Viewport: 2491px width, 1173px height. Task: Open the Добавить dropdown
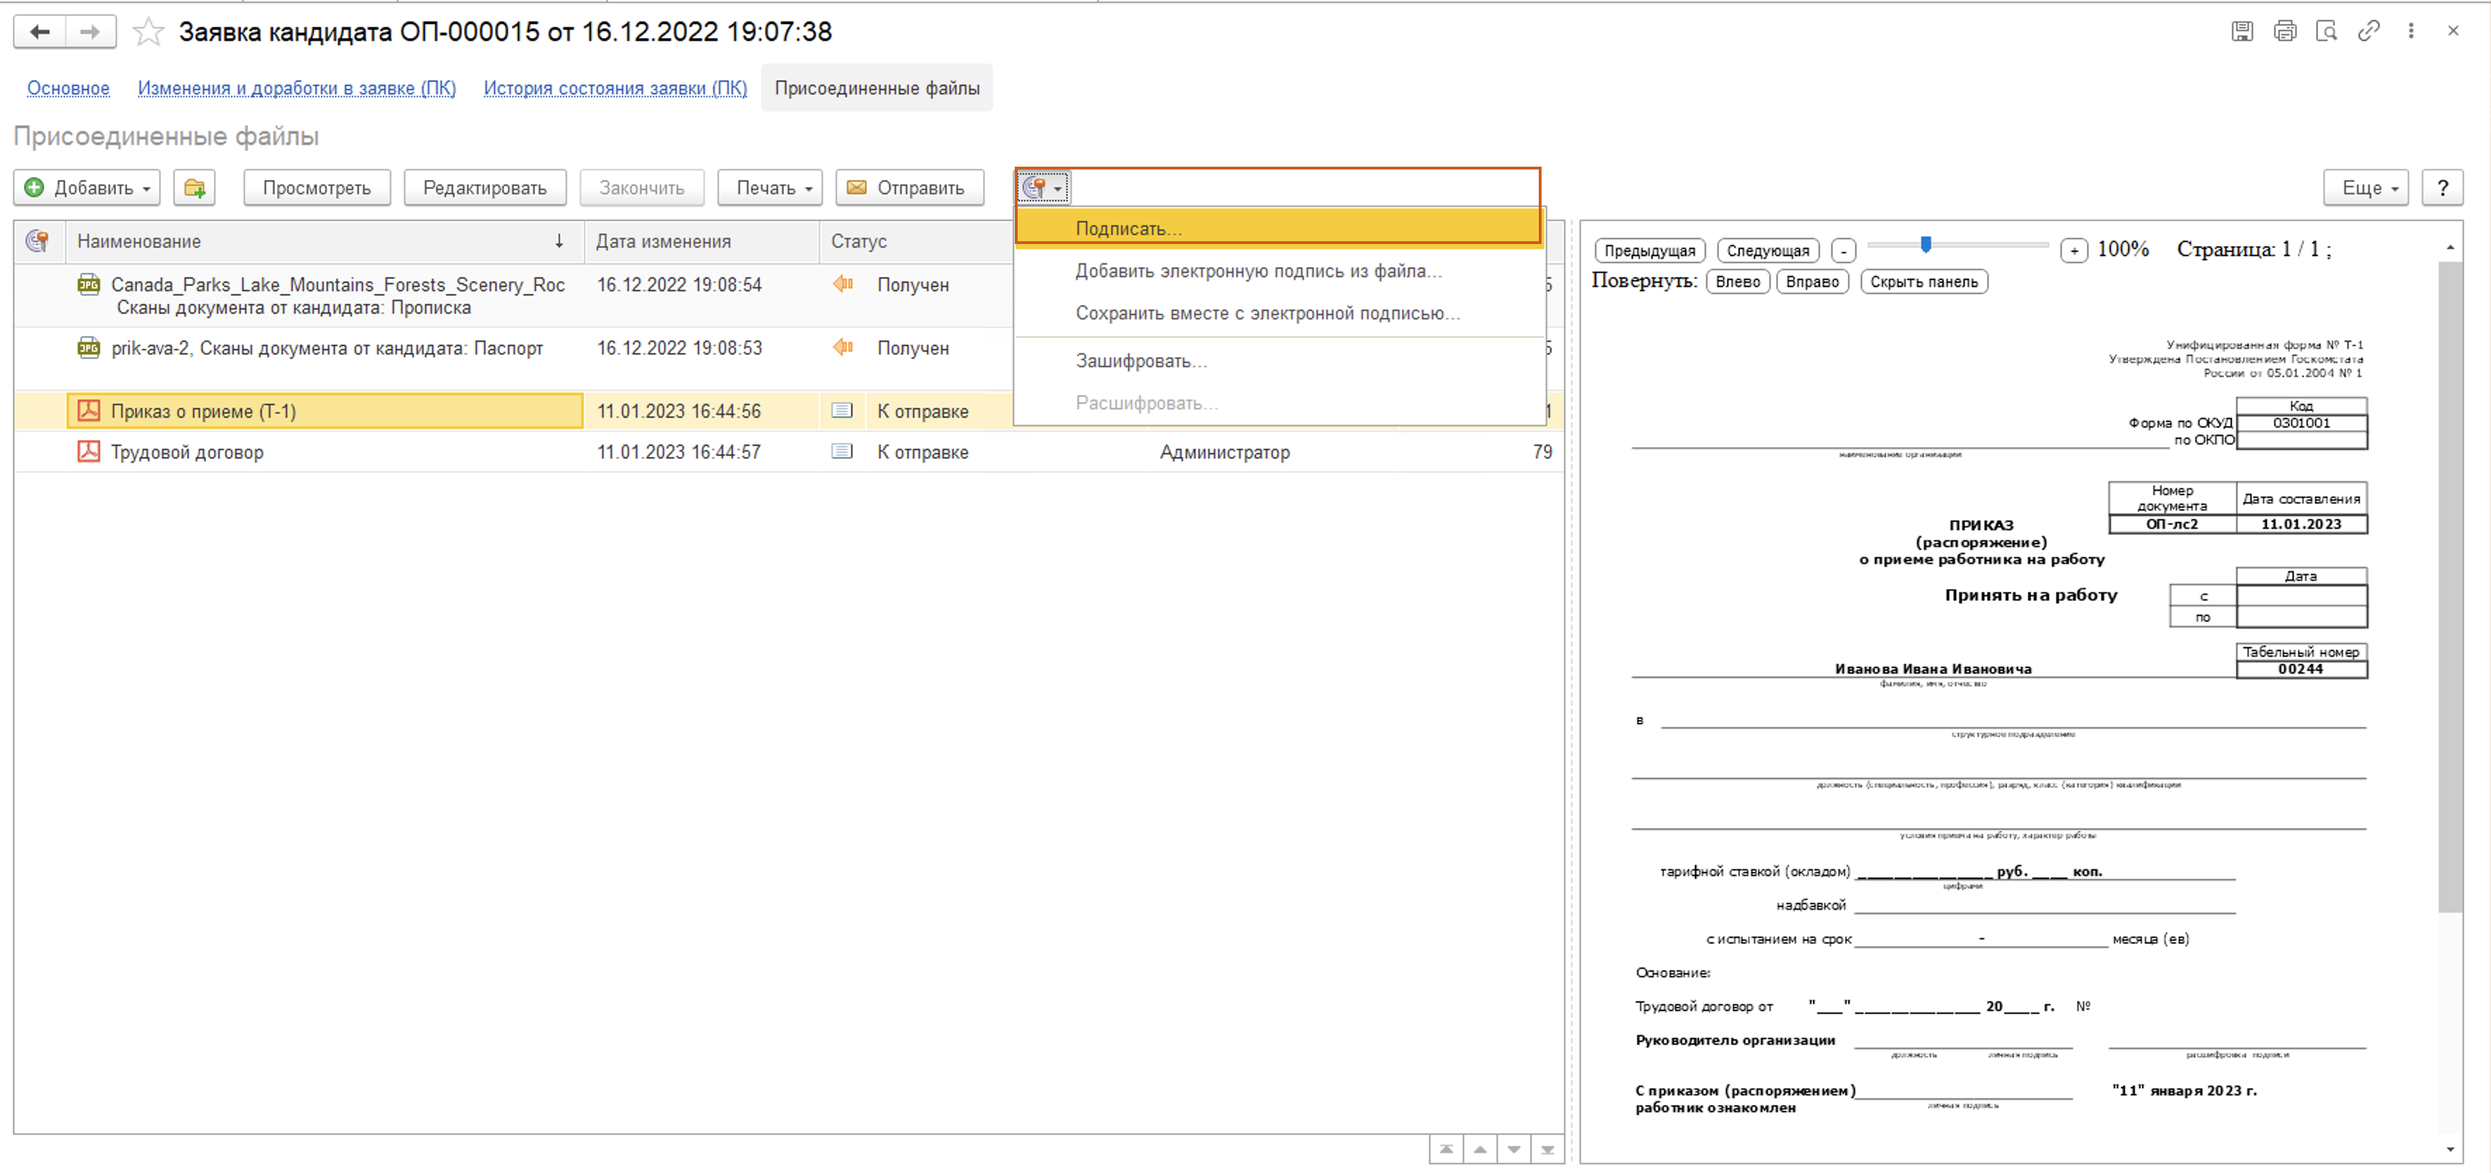pyautogui.click(x=88, y=188)
